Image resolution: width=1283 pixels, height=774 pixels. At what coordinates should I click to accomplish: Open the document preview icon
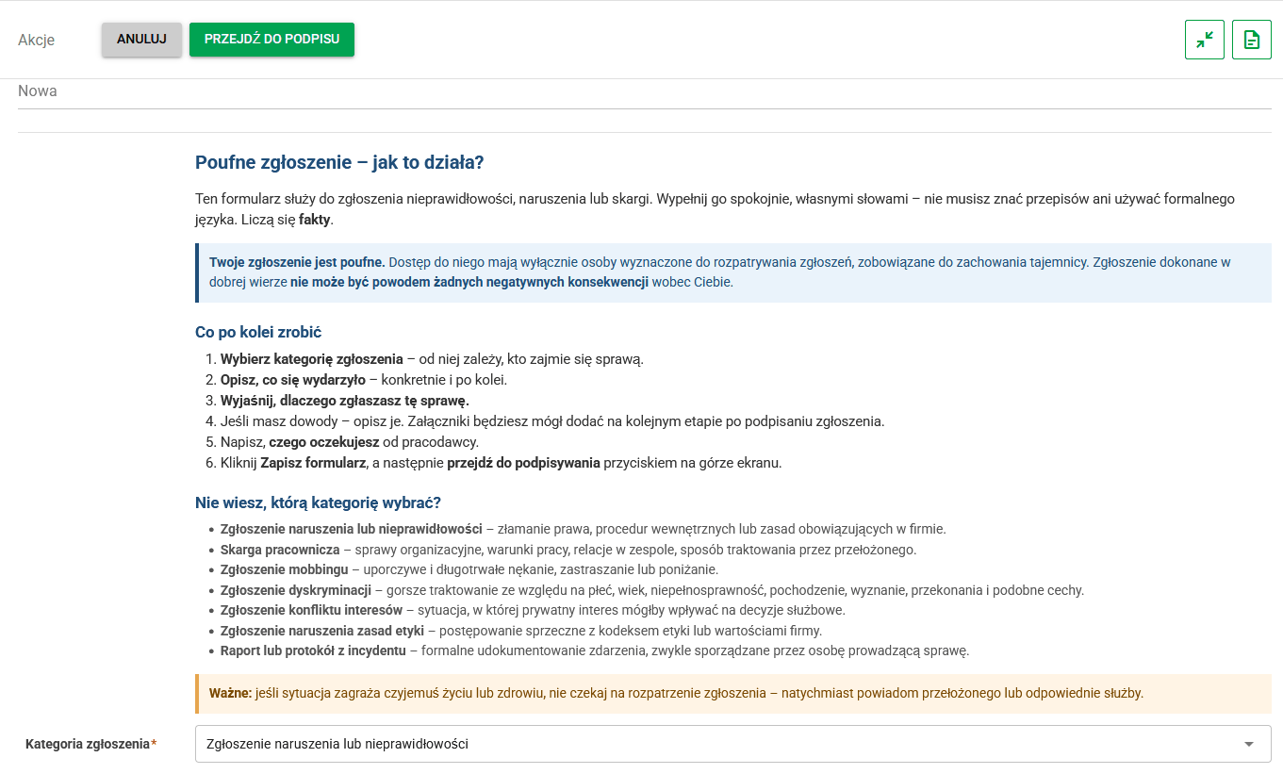coord(1251,40)
